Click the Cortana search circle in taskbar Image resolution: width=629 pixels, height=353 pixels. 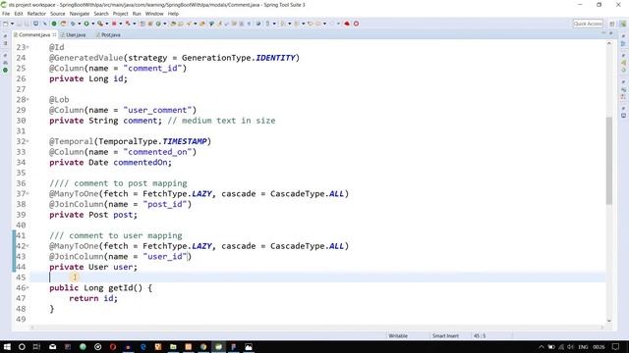pos(22,346)
